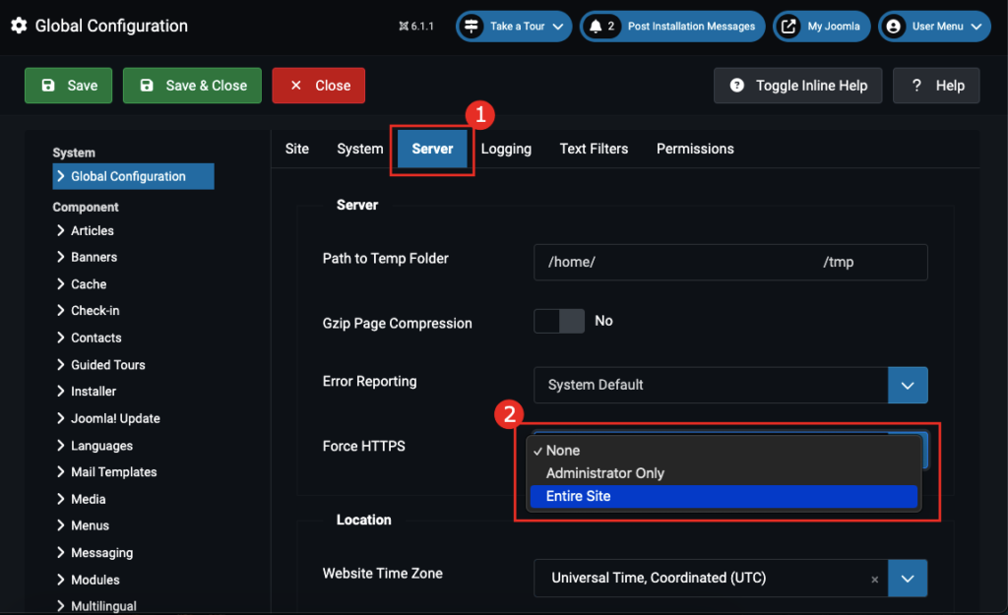Open Languages in the sidebar
This screenshot has height=615, width=1008.
point(101,446)
